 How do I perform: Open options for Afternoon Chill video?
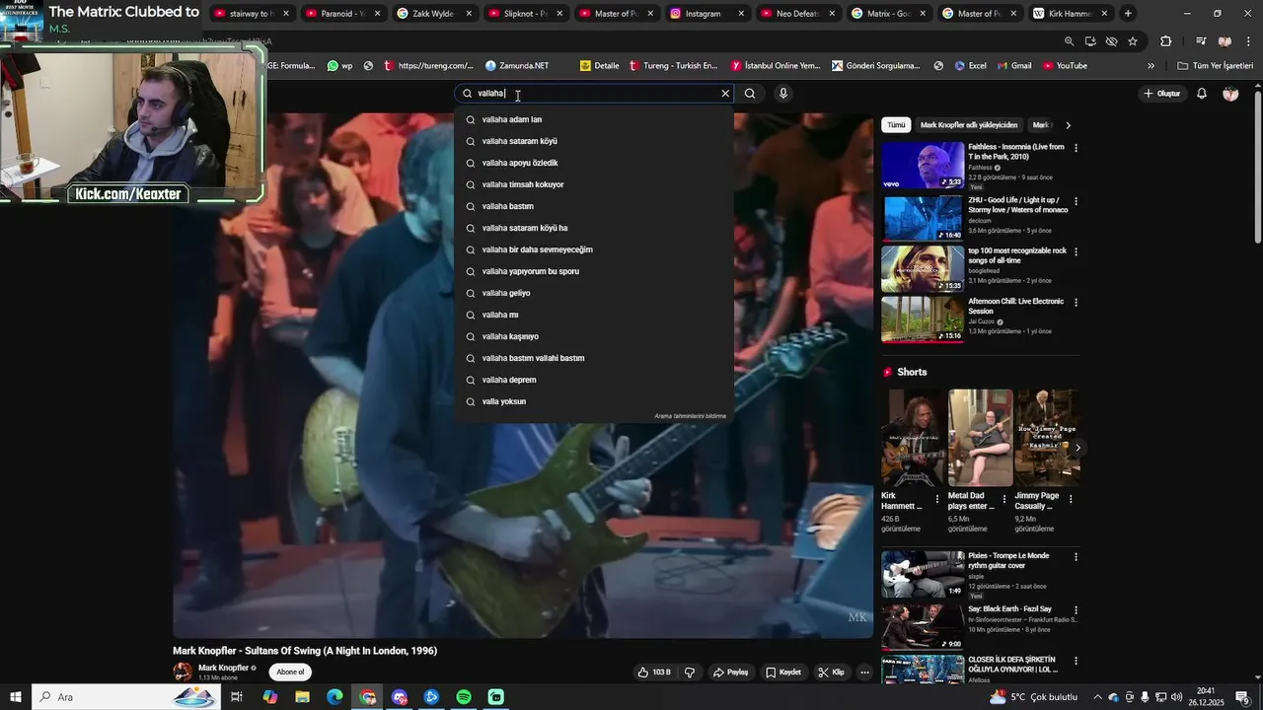click(1076, 302)
